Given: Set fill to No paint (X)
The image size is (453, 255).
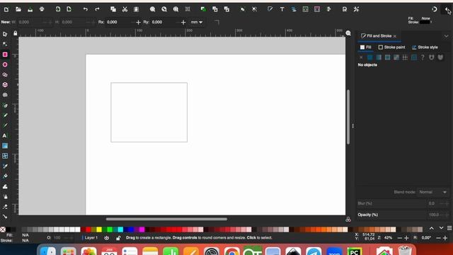Looking at the screenshot, I should [x=361, y=57].
